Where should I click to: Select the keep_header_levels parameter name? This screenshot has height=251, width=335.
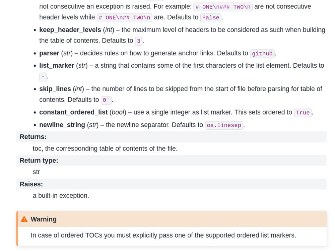click(x=70, y=30)
